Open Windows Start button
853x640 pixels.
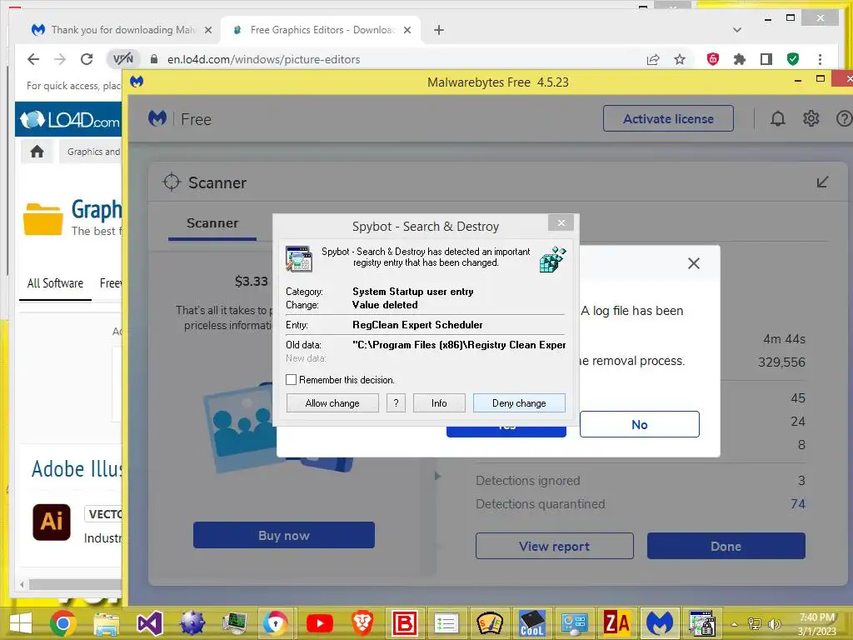(21, 622)
